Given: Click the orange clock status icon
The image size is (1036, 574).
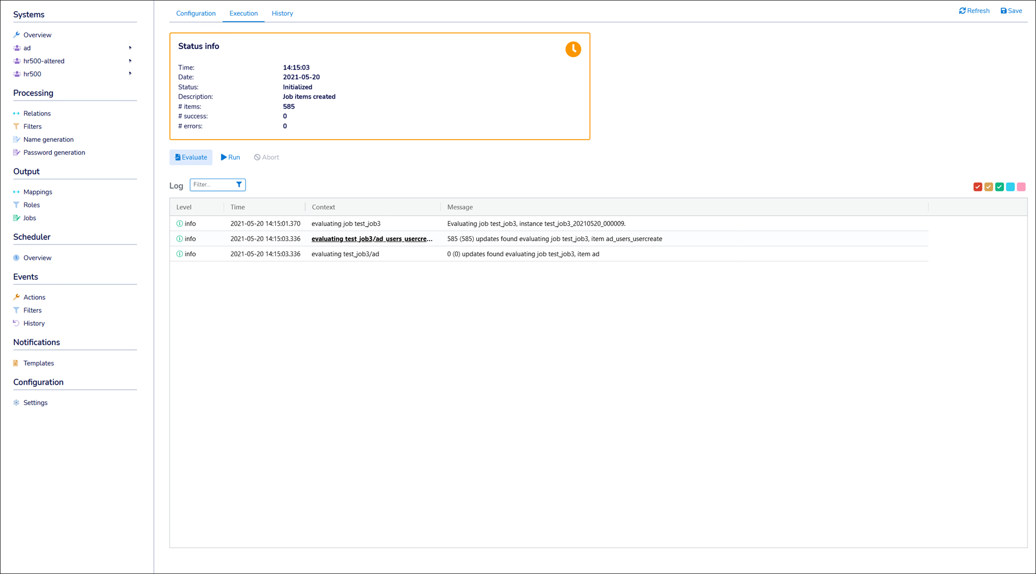Looking at the screenshot, I should coord(573,49).
